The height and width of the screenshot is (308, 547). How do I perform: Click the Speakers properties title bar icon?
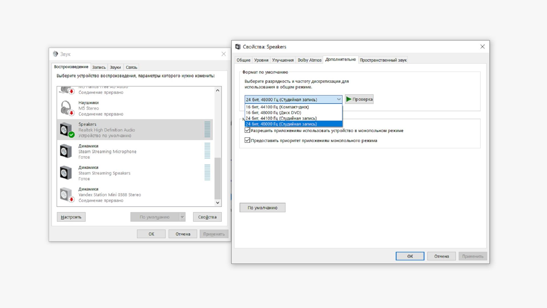coord(238,47)
